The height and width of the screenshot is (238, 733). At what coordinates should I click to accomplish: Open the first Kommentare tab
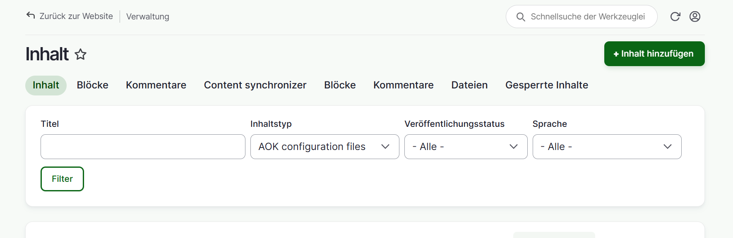click(156, 85)
